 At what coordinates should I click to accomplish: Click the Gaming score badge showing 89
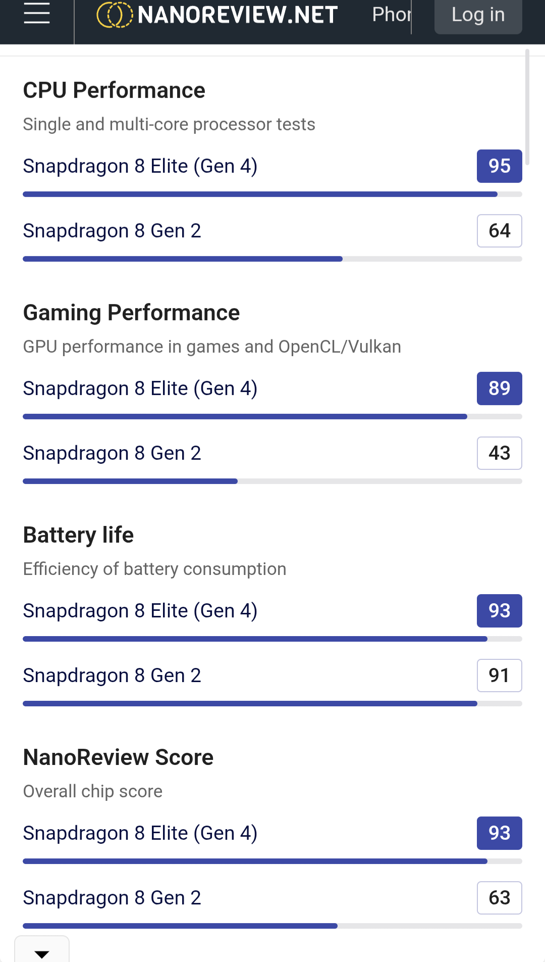[x=499, y=389]
